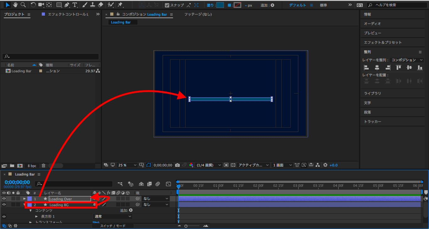Click the 塗り fill color swatch
Image resolution: width=429 pixels, height=229 pixels.
220,5
